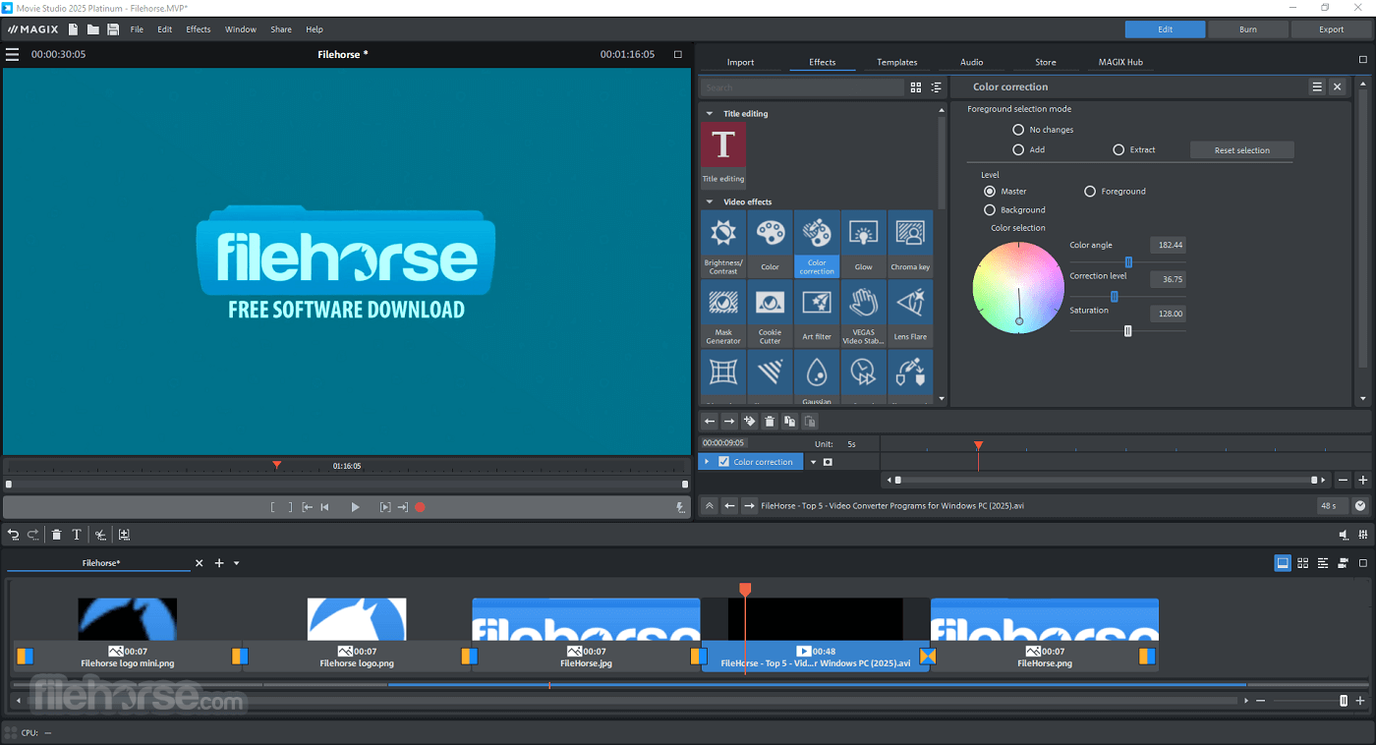Open the Share menu
This screenshot has height=745, width=1376.
pos(281,29)
